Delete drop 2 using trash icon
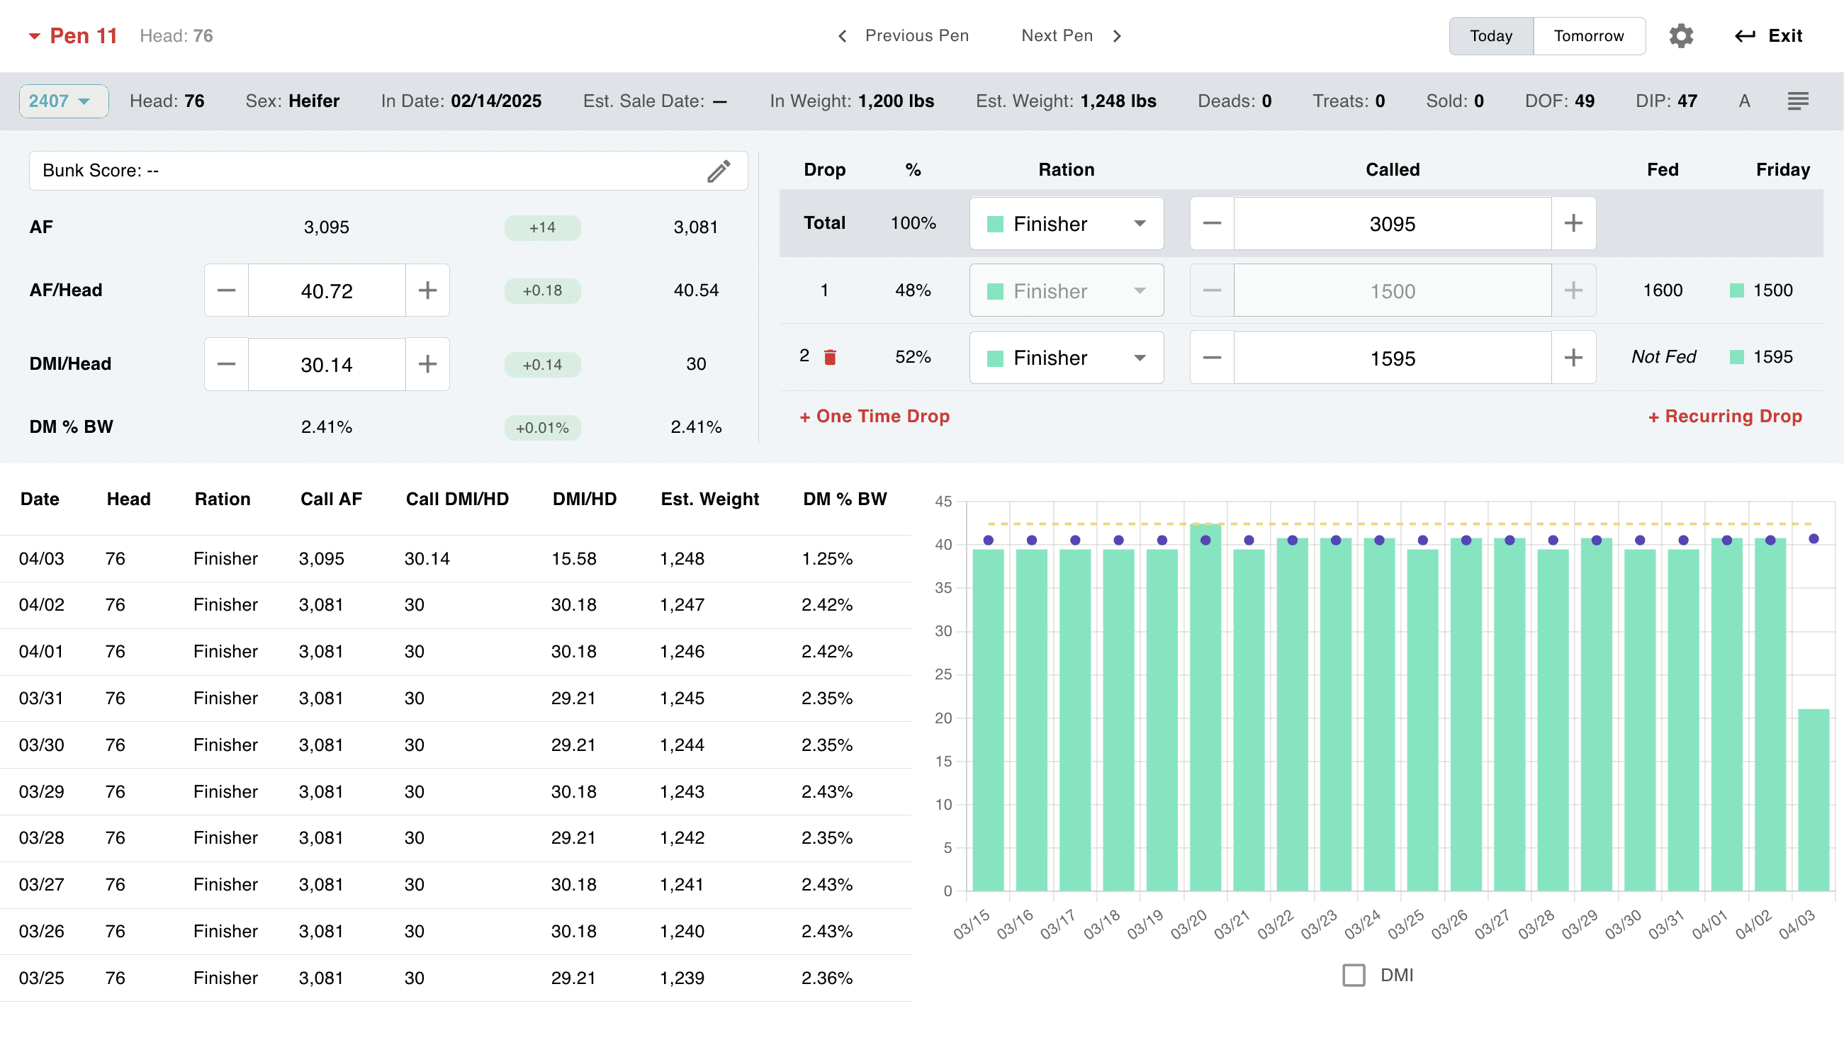Image resolution: width=1844 pixels, height=1040 pixels. 830,357
